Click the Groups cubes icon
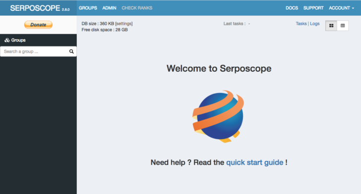The image size is (361, 194). (x=7, y=40)
